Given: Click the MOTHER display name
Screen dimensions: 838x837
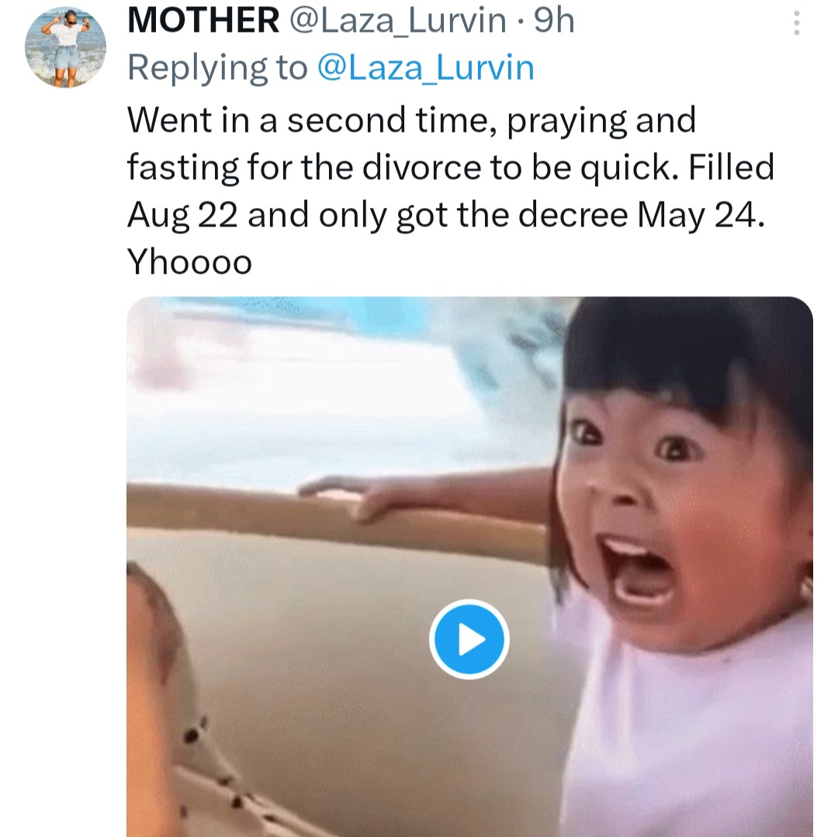Looking at the screenshot, I should pos(203,22).
